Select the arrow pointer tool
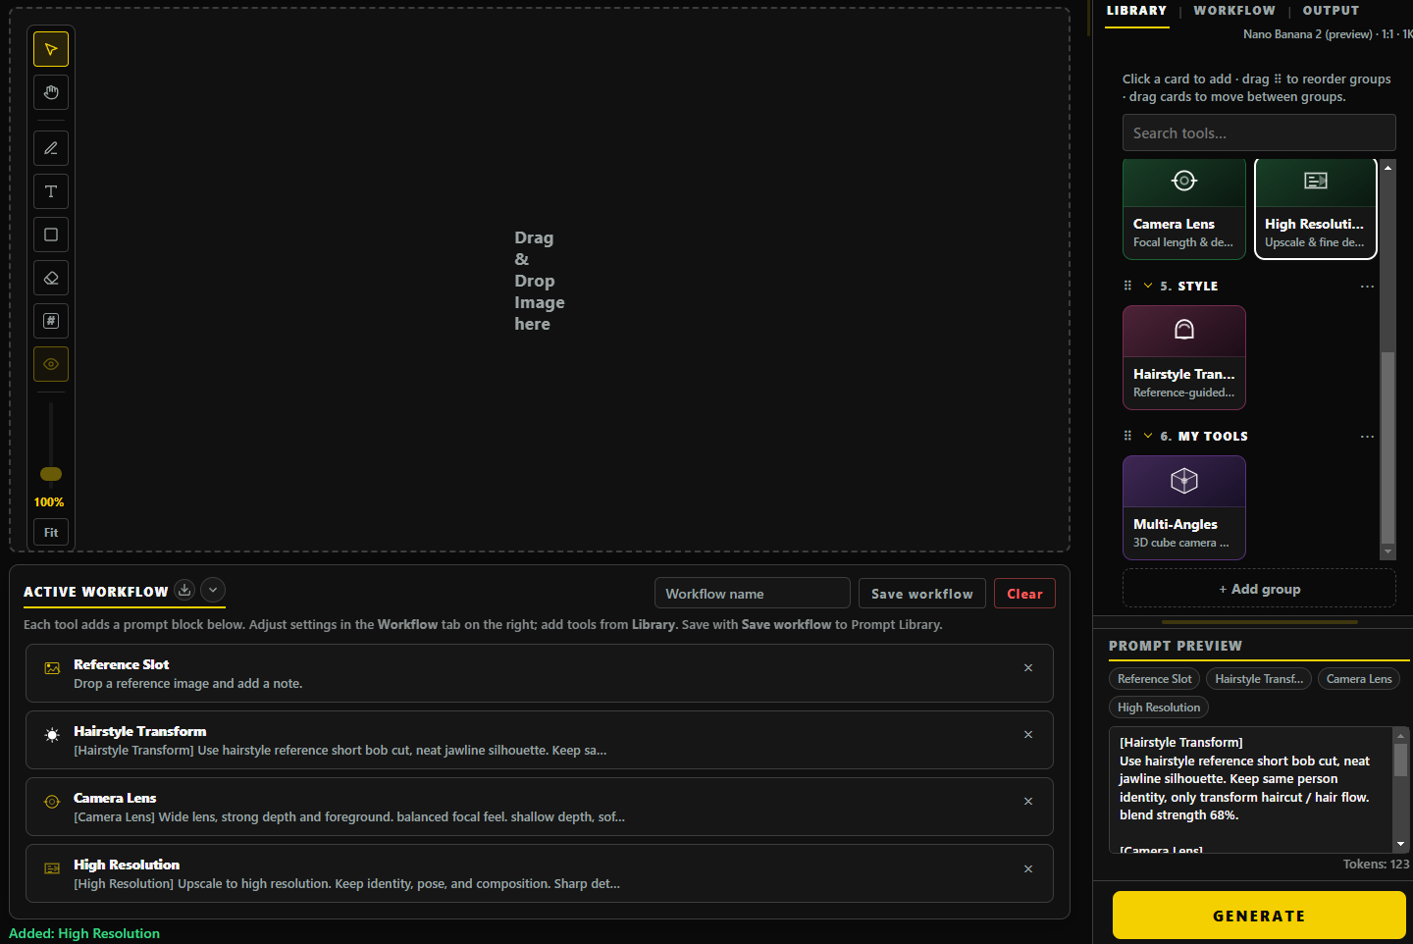This screenshot has width=1413, height=944. tap(51, 49)
